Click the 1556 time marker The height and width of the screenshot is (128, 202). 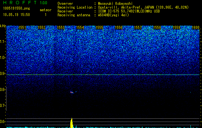(x=119, y=28)
